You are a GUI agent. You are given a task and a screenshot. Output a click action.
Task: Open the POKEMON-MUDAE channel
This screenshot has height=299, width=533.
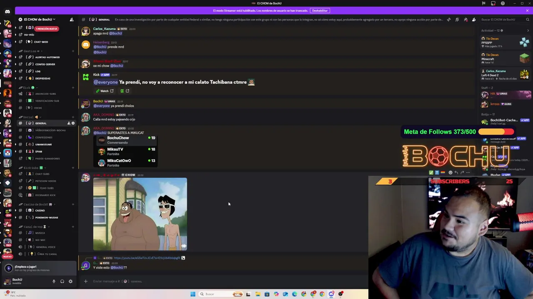[x=46, y=218]
